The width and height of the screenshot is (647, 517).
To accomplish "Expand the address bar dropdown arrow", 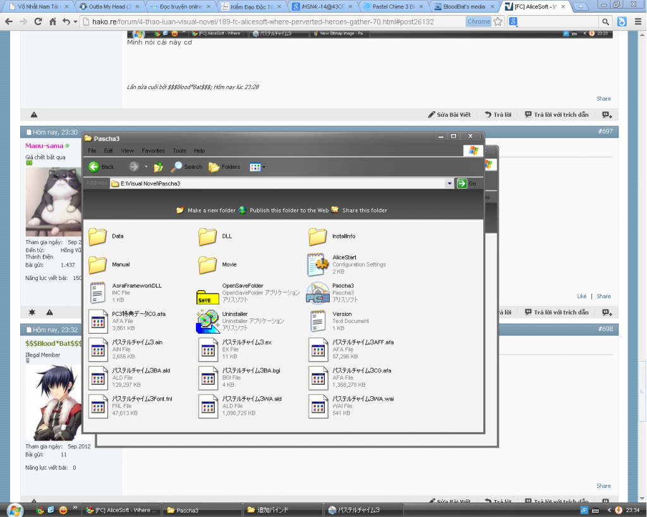I will (x=449, y=183).
